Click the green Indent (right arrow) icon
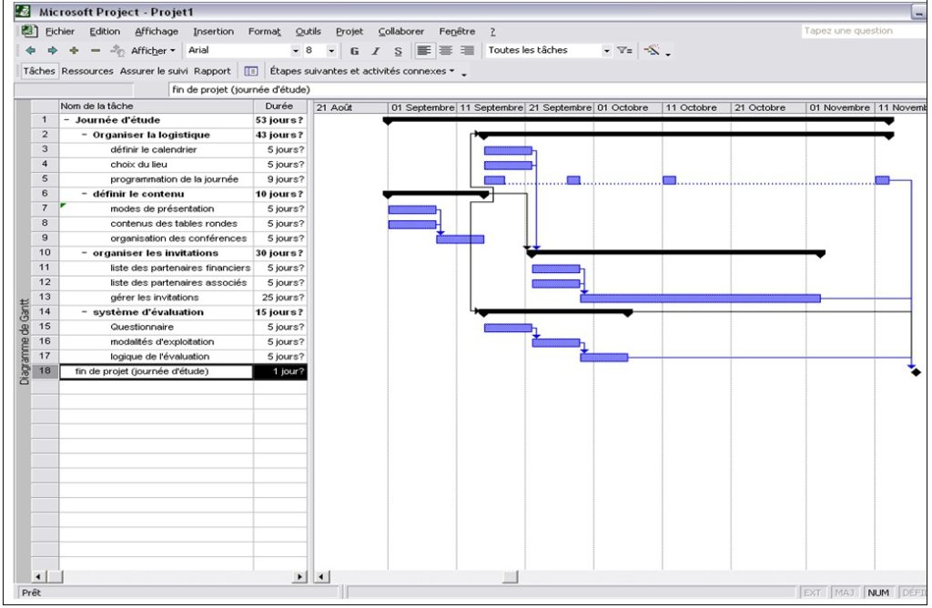 [x=52, y=51]
